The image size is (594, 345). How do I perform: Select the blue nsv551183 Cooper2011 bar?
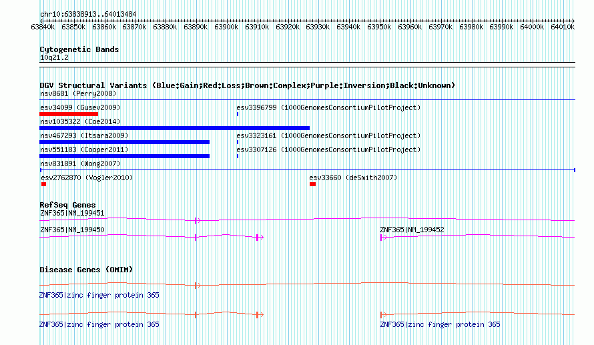pyautogui.click(x=124, y=156)
